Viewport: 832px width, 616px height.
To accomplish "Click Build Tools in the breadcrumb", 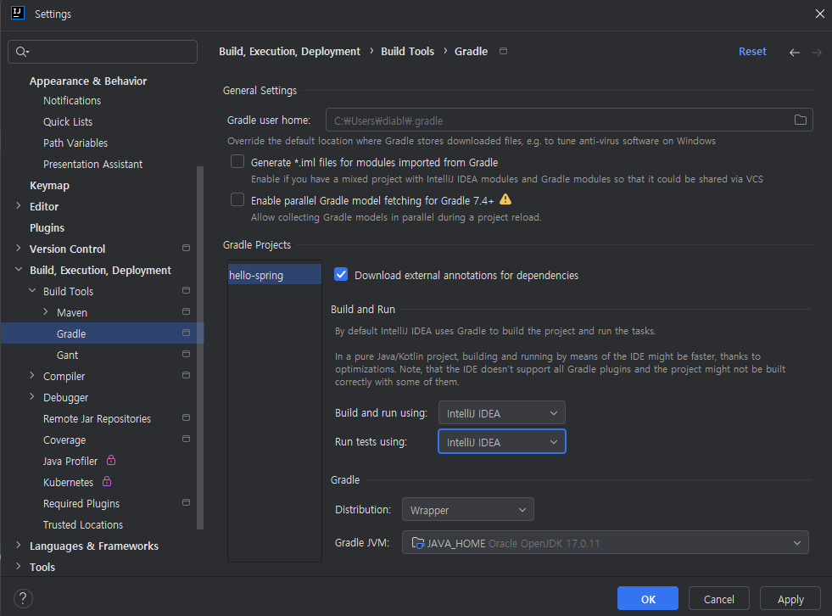I will [x=407, y=52].
